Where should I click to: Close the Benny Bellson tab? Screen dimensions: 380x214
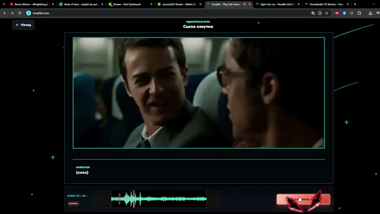tap(53, 4)
